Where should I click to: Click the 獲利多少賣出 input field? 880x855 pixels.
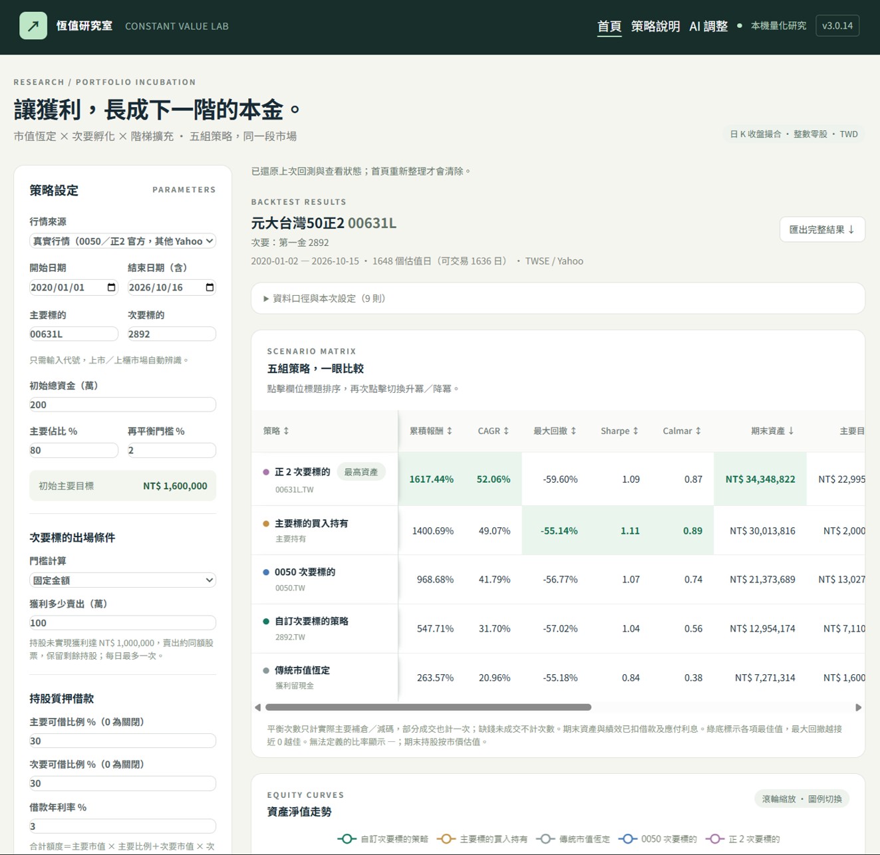(x=123, y=623)
